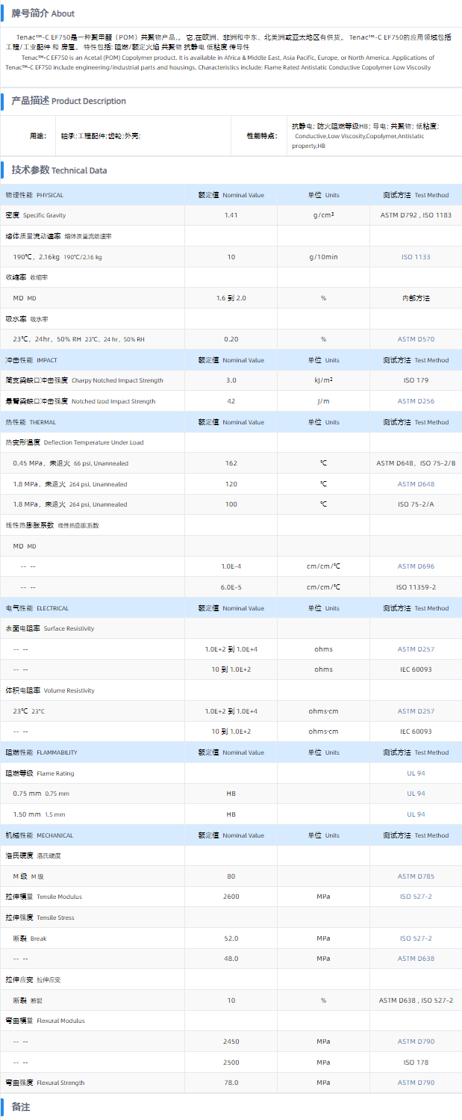Image resolution: width=462 pixels, height=1120 pixels.
Task: Click ASTM D257 link in Surface Resistivity section
Action: point(416,649)
